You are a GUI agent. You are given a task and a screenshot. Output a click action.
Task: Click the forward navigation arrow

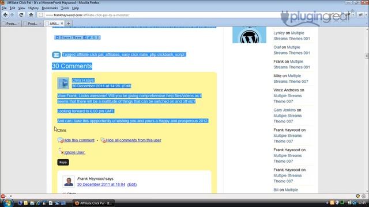[x=12, y=15]
